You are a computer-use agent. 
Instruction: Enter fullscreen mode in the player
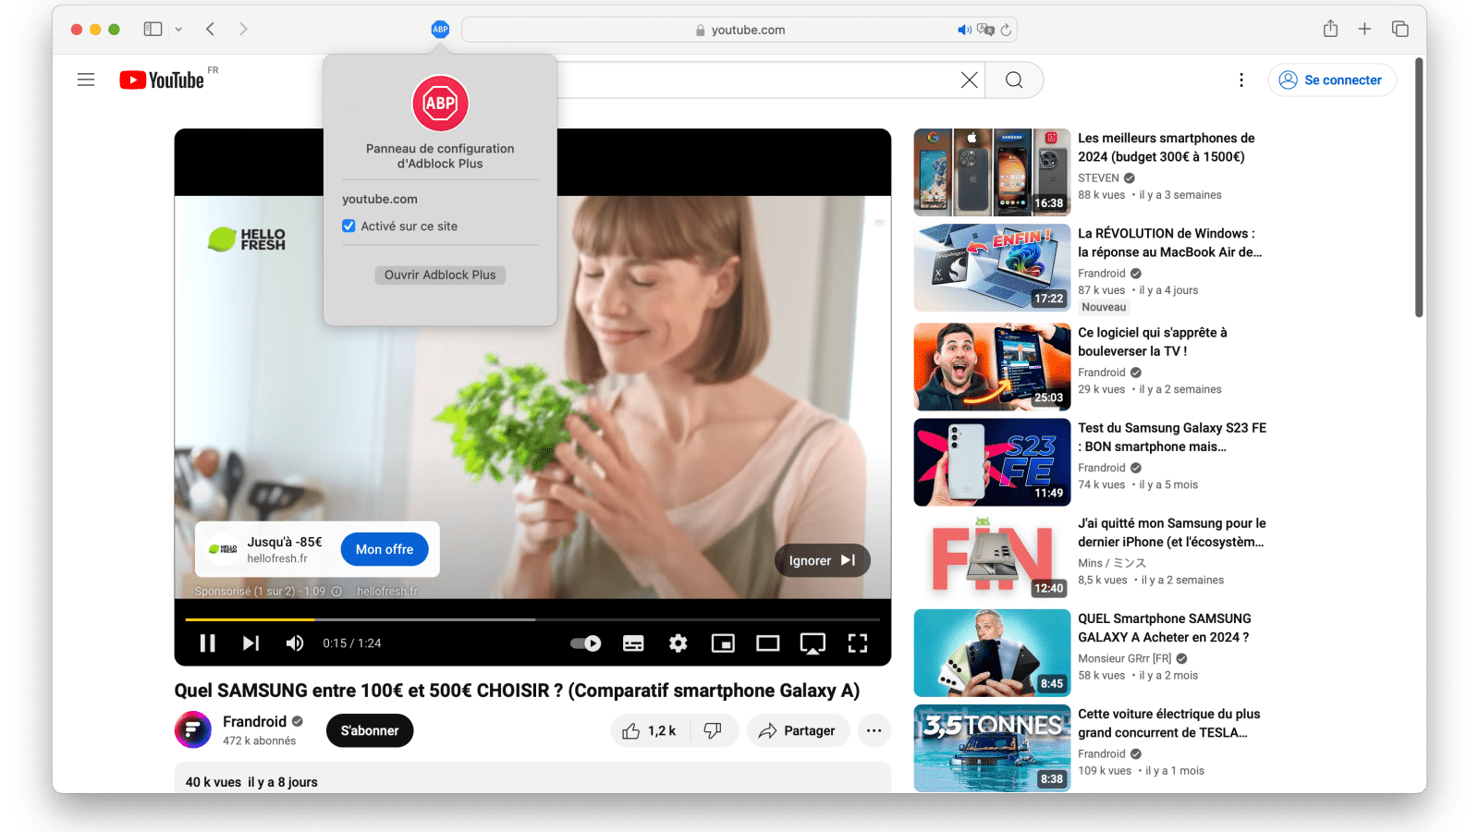tap(858, 643)
